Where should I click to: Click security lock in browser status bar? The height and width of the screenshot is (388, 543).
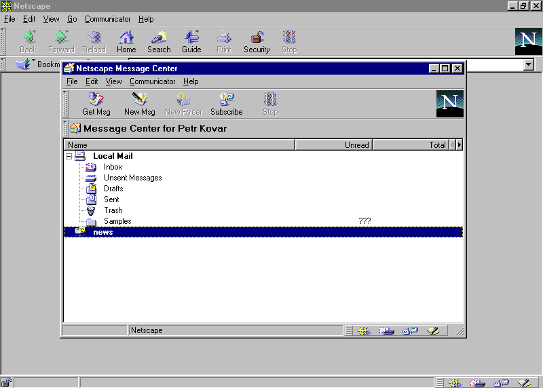[6, 383]
